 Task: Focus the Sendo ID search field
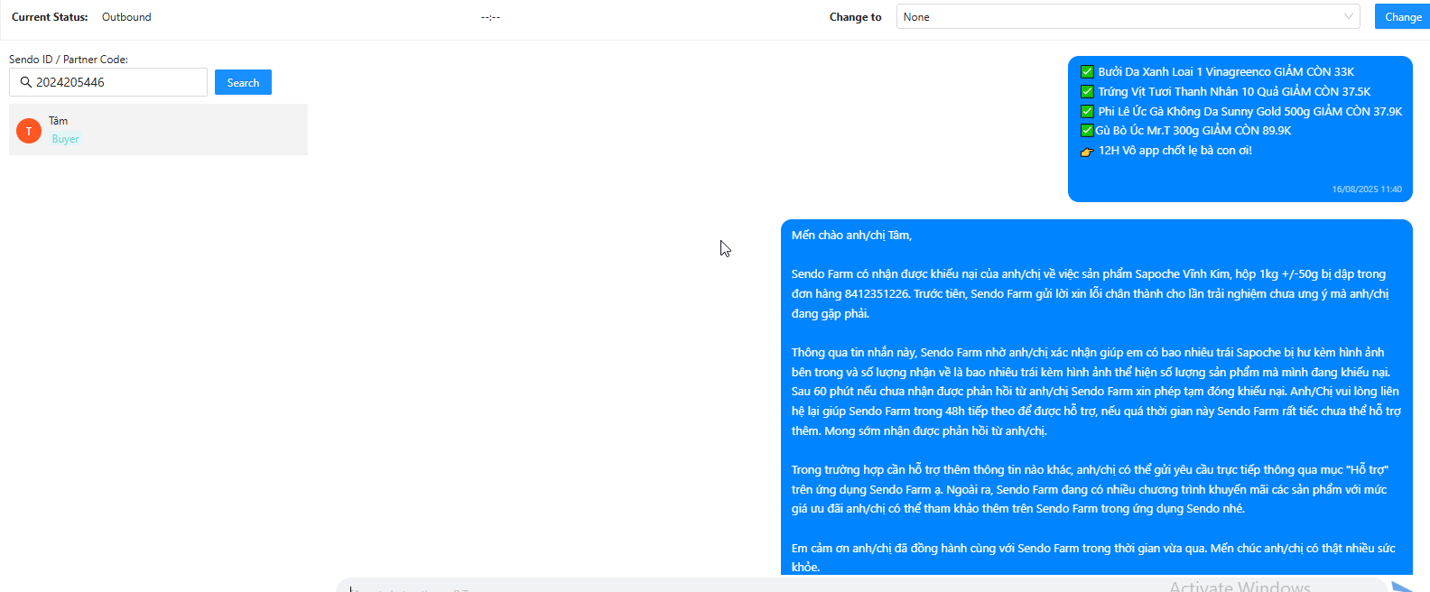[x=108, y=82]
